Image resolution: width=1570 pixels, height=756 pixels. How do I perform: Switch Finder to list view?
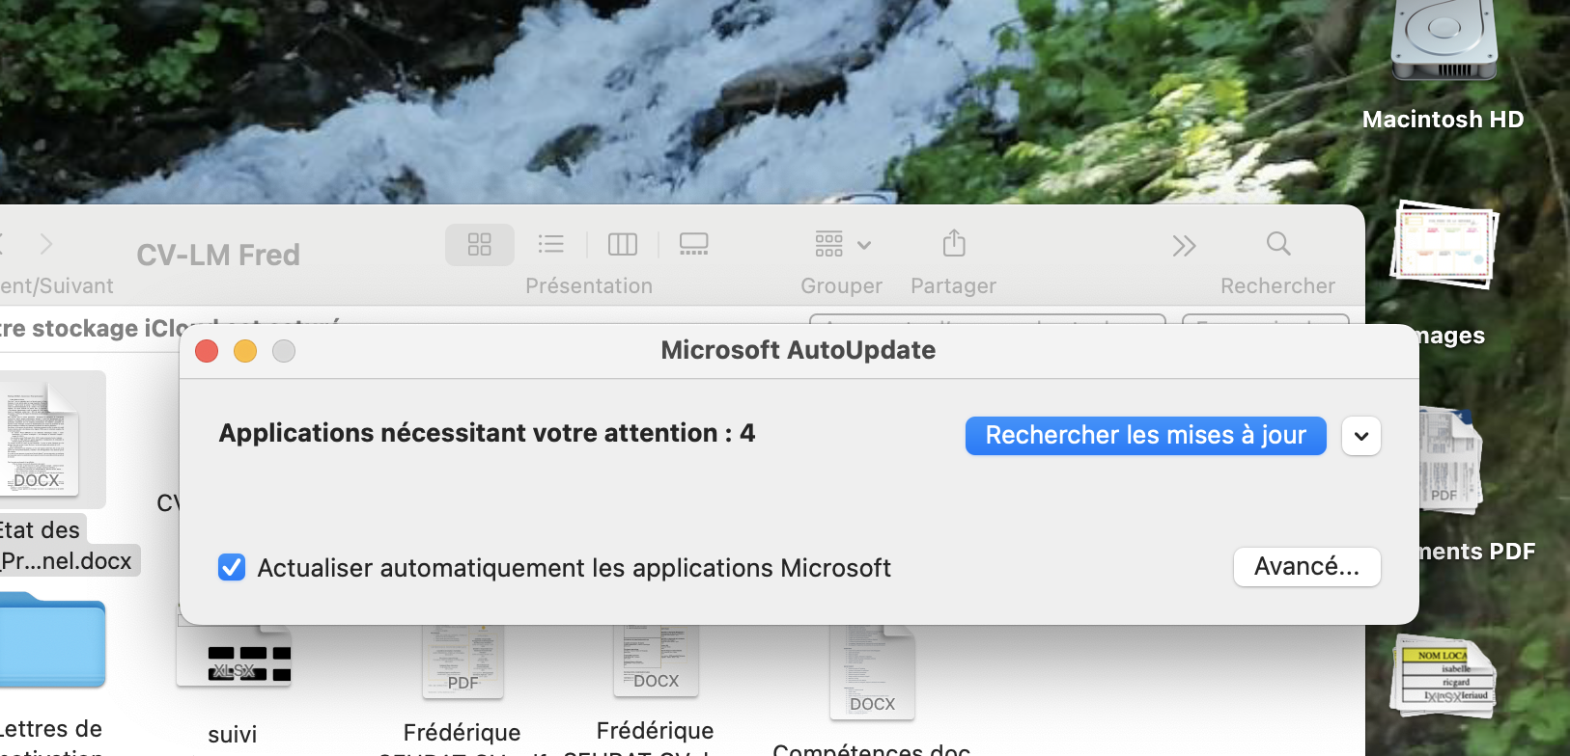551,244
